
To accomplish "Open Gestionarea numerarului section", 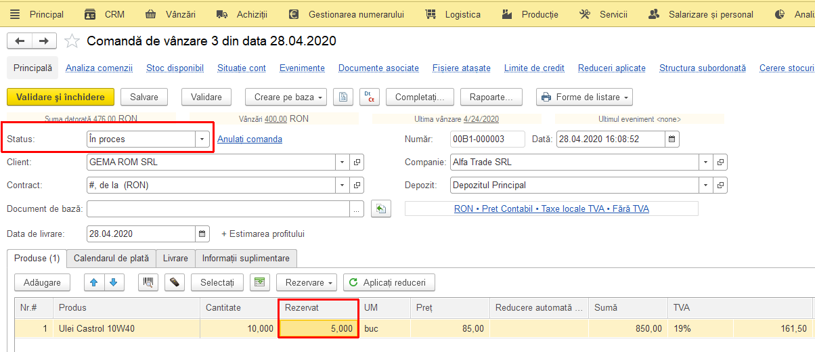I will 346,14.
